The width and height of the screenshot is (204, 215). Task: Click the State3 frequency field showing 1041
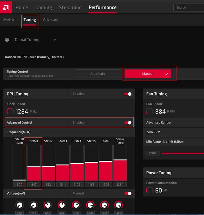62,185
